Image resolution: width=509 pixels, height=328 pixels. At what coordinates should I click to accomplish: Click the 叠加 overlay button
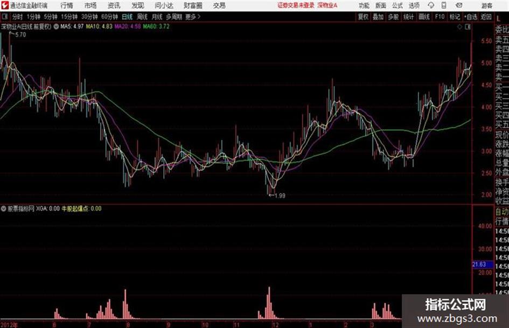pos(378,17)
